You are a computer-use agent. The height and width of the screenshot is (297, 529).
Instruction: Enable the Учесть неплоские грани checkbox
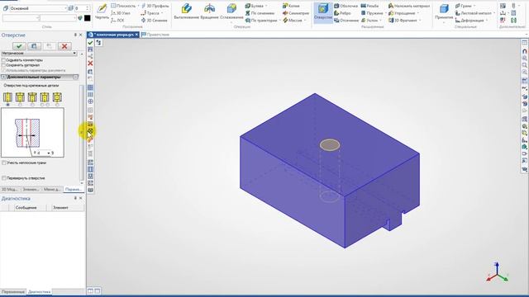click(x=3, y=163)
